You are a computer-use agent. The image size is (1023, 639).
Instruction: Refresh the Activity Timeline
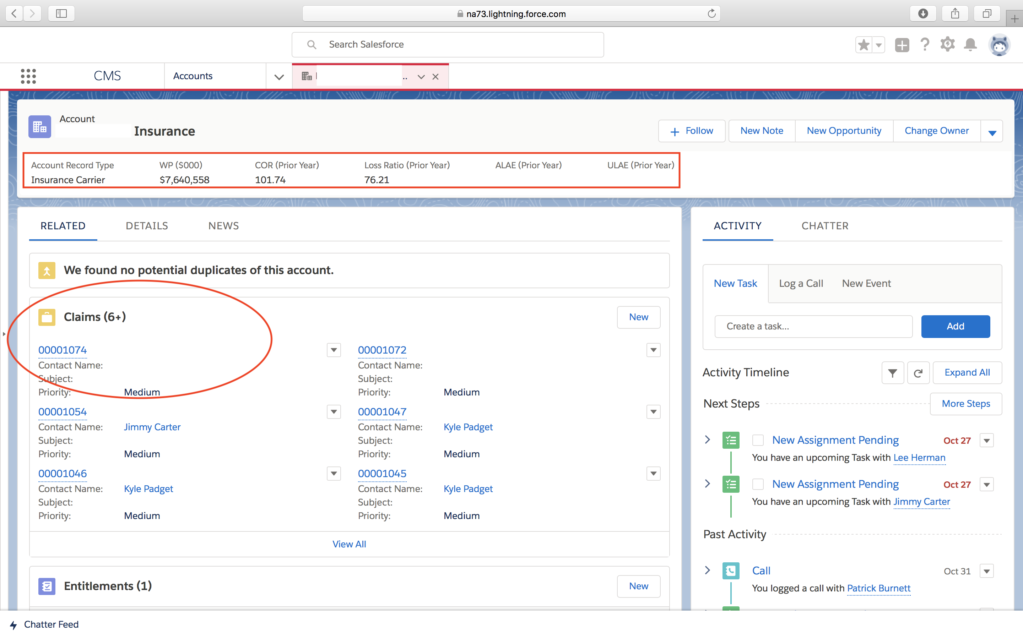[918, 373]
